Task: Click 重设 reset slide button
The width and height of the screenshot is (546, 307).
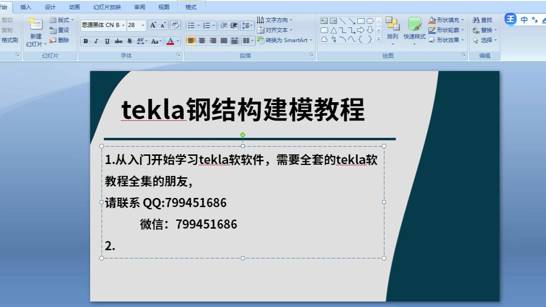Action: point(60,30)
